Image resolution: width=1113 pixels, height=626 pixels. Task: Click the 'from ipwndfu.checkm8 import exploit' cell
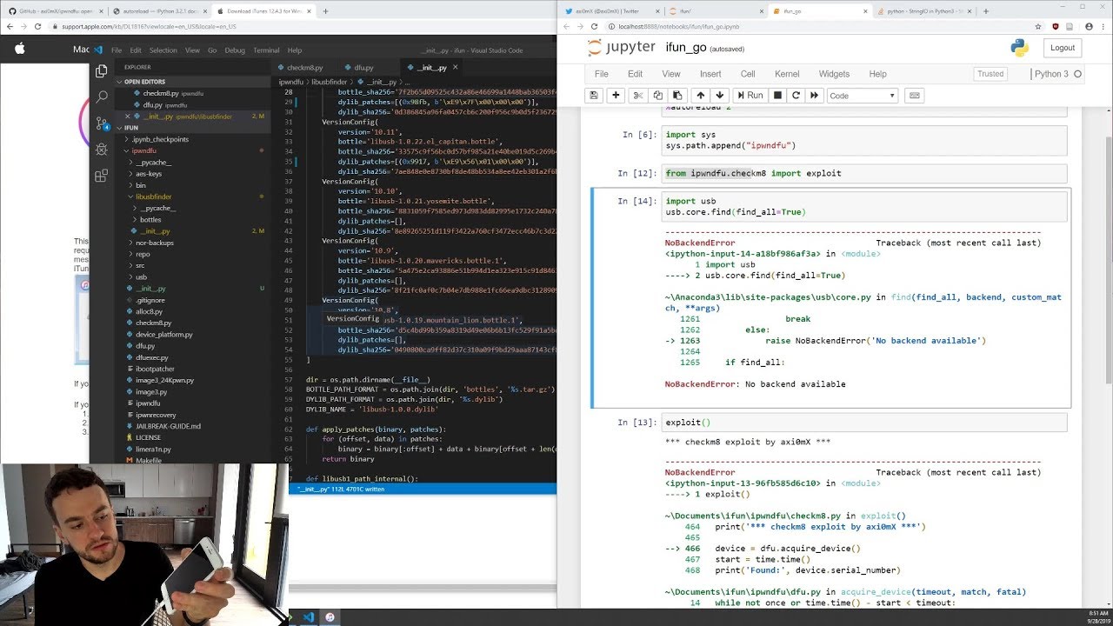point(864,173)
